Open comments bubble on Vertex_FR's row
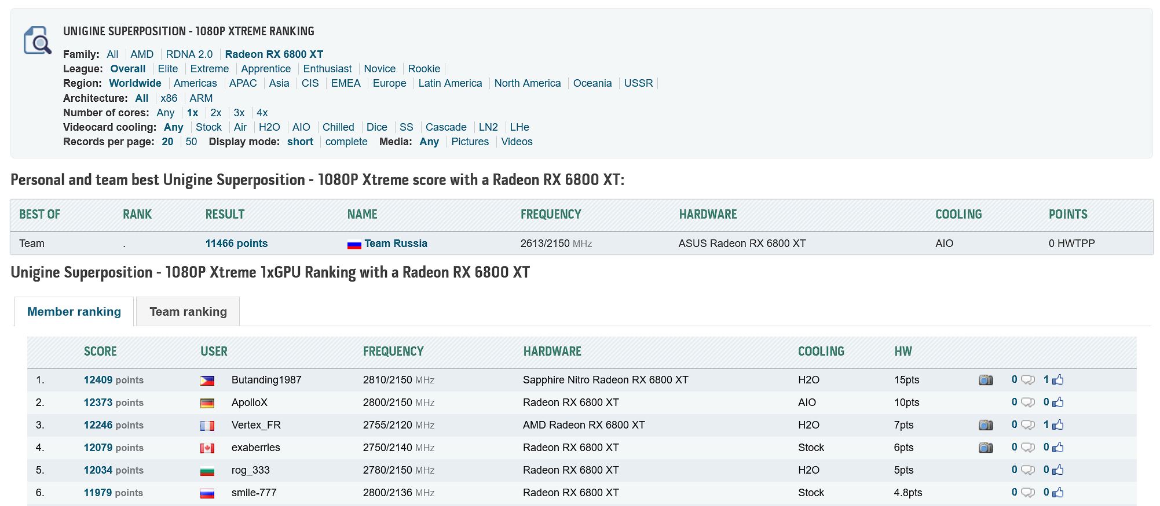The height and width of the screenshot is (506, 1160). coord(1028,425)
